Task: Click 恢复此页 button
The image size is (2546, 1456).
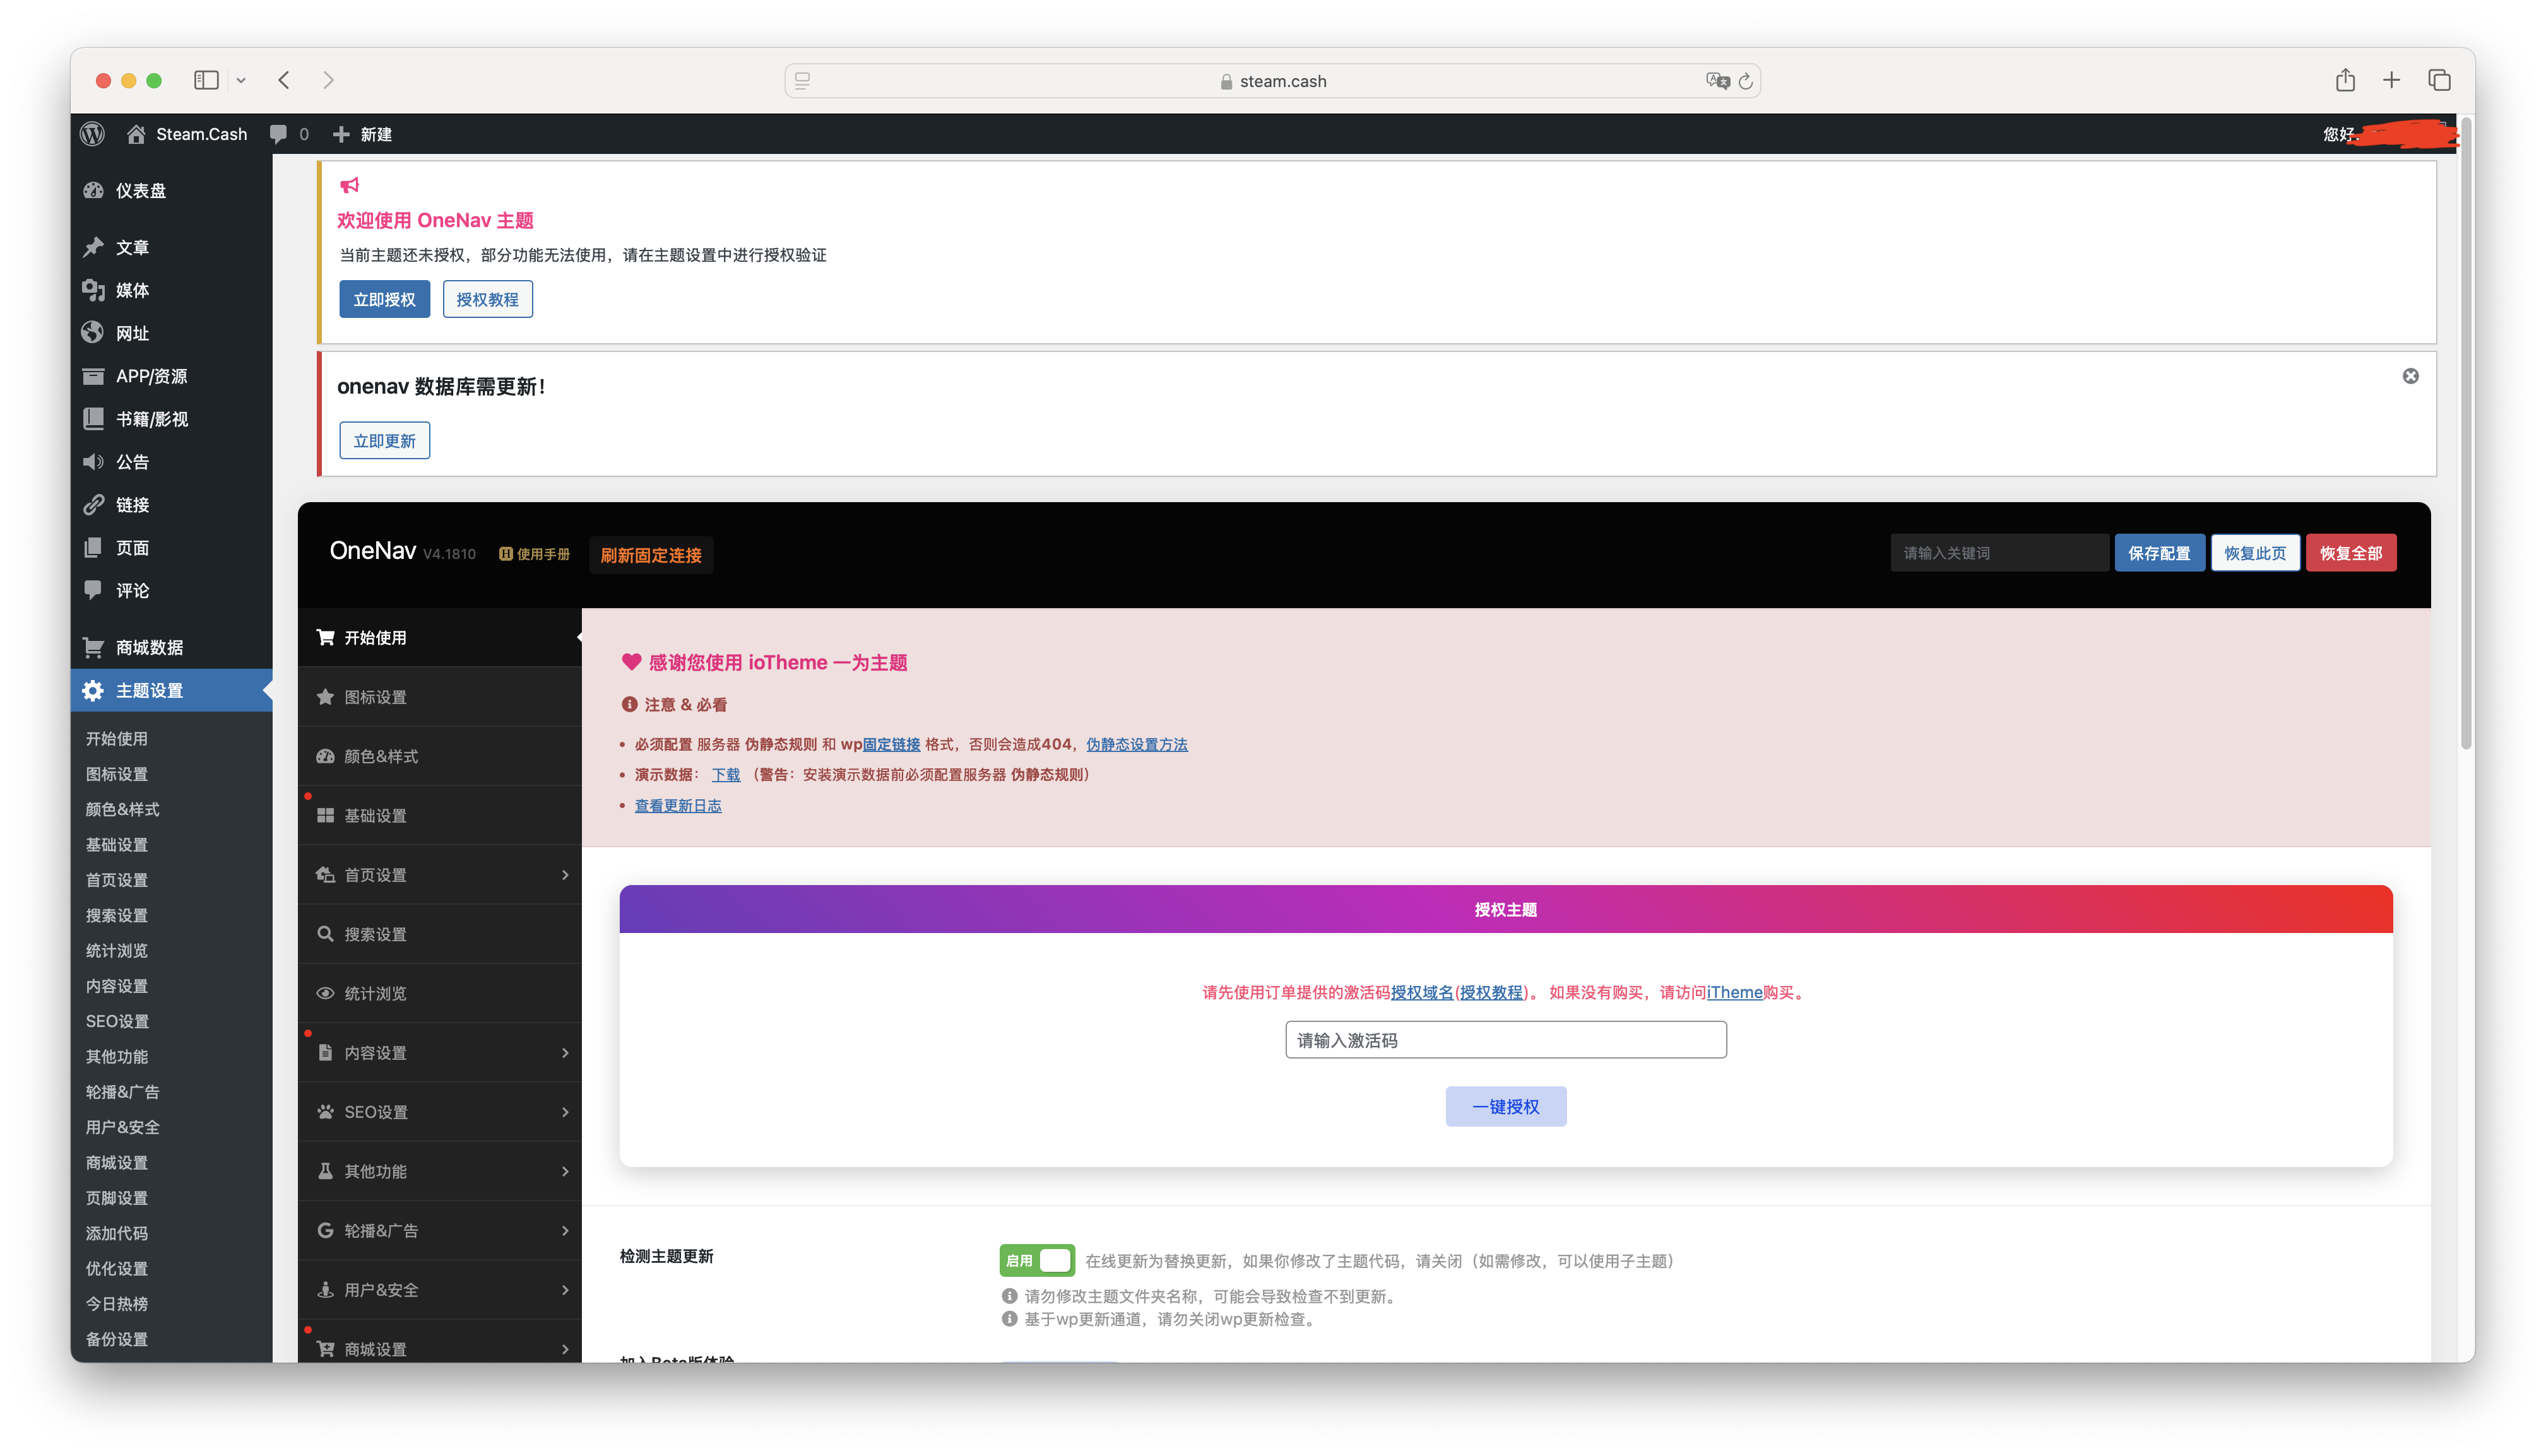Action: [2255, 553]
